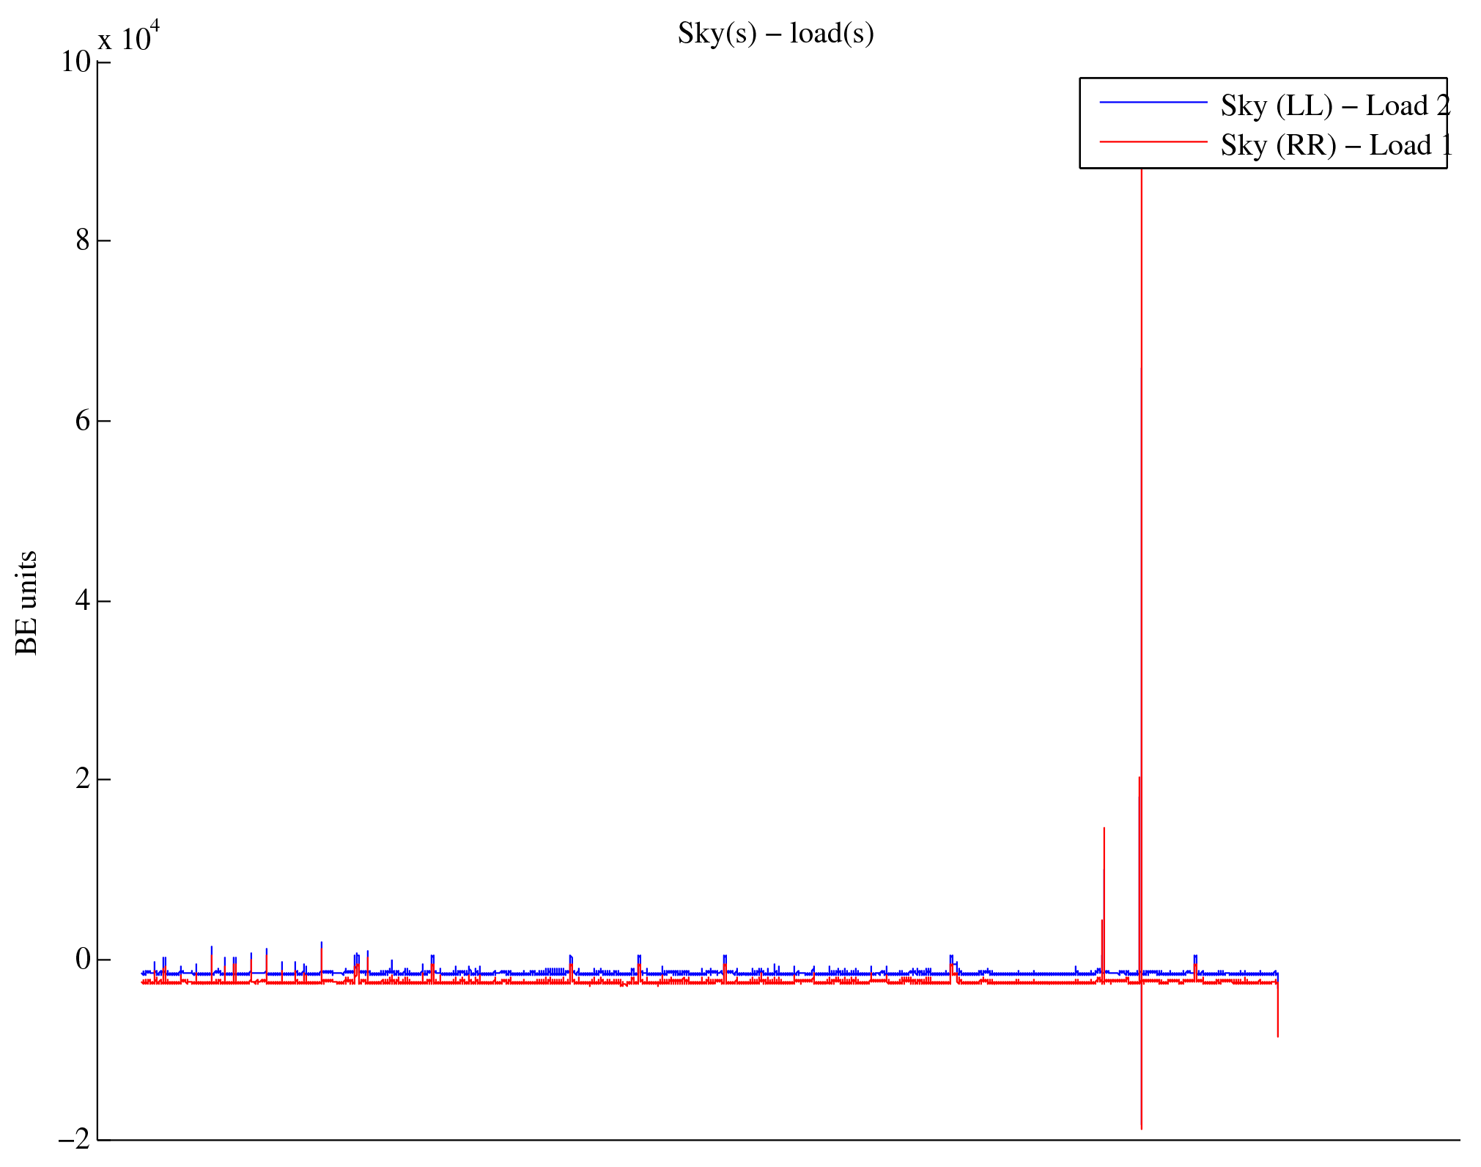The width and height of the screenshot is (1481, 1167).
Task: Click the y-axis tick label "8"
Action: [83, 240]
